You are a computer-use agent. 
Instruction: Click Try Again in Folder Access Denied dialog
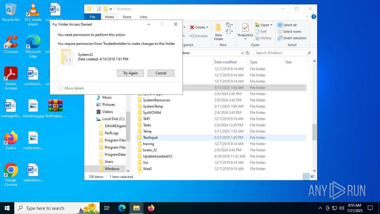coord(130,73)
